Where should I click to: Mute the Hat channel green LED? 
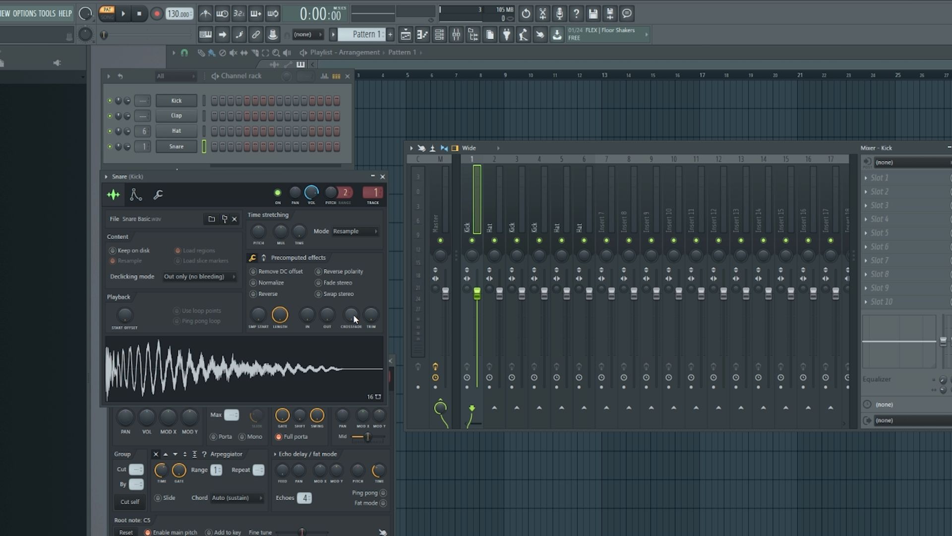pos(110,131)
